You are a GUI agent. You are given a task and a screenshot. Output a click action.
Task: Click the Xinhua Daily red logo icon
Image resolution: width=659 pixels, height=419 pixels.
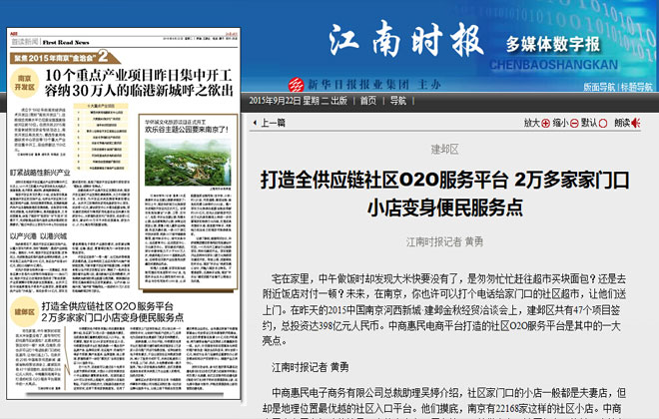tap(295, 84)
